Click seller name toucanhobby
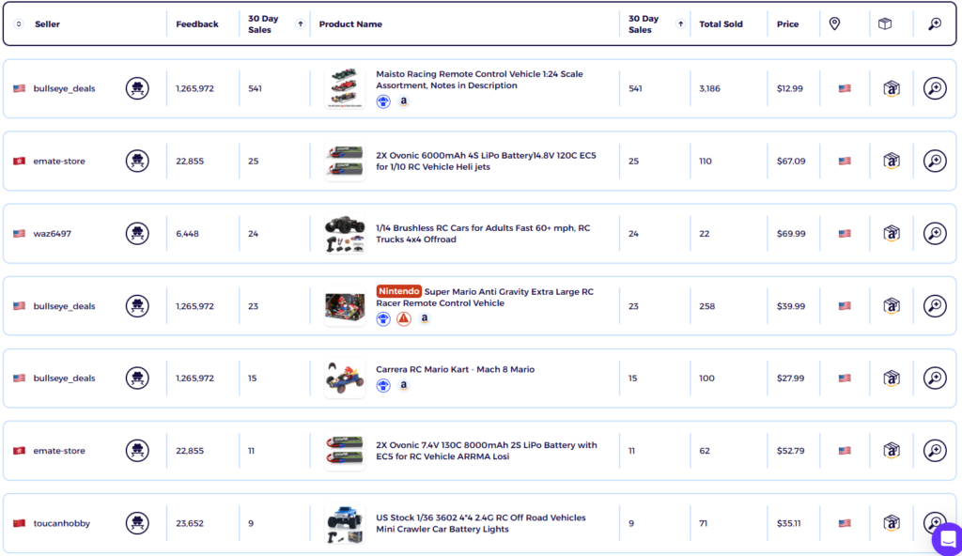The height and width of the screenshot is (556, 962). pyautogui.click(x=61, y=523)
